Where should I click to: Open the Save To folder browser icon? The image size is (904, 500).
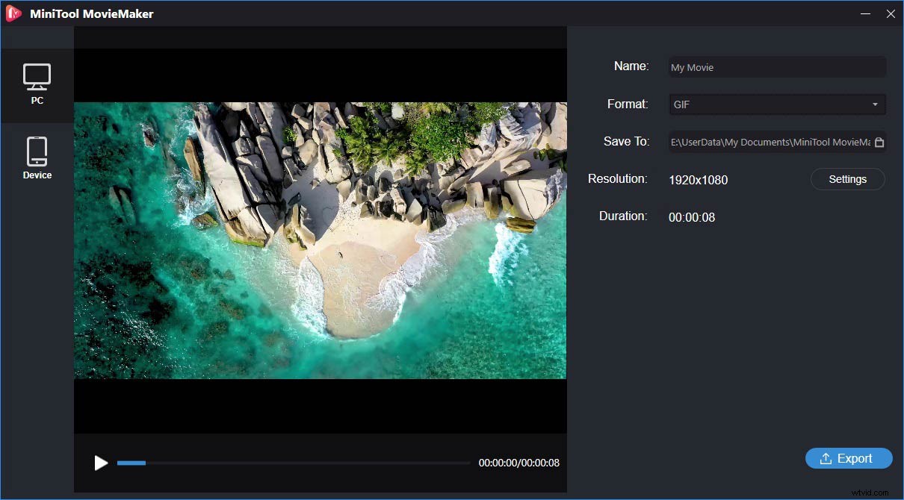tap(880, 142)
